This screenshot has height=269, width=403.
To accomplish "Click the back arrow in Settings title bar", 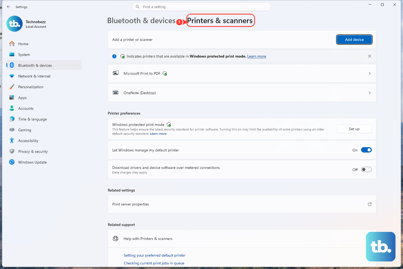I will (x=9, y=7).
